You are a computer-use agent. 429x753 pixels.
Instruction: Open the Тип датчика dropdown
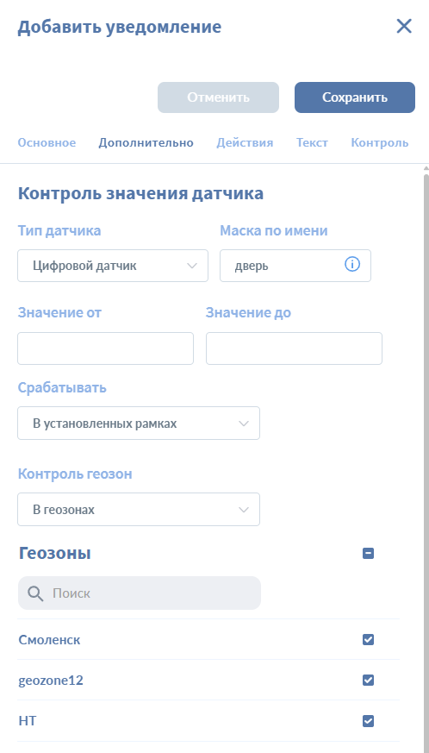(113, 266)
